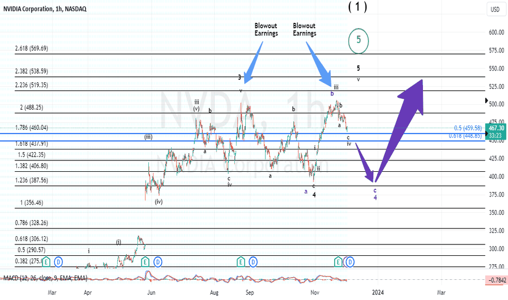Click the current price label 467.30
The image size is (508, 300).
point(496,128)
